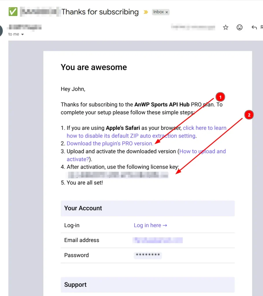This screenshot has width=263, height=296.
Task: Open 'Download the plugin's PRO version' link
Action: tap(110, 143)
